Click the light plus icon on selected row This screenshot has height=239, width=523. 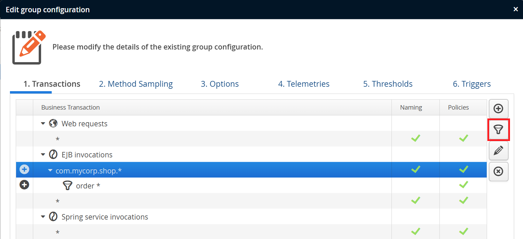[24, 169]
